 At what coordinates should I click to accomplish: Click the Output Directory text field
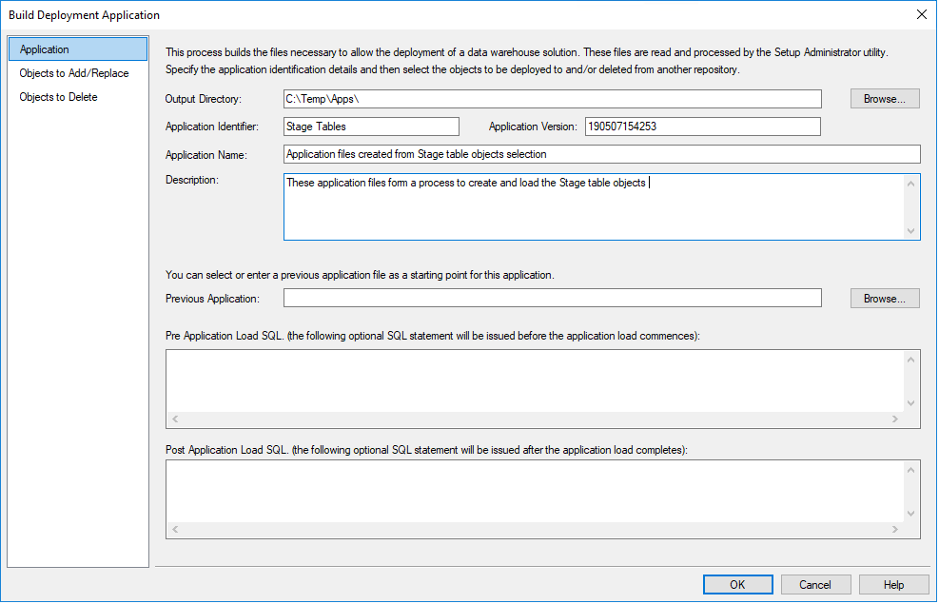pyautogui.click(x=552, y=99)
